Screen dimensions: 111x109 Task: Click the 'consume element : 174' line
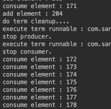point(40,75)
